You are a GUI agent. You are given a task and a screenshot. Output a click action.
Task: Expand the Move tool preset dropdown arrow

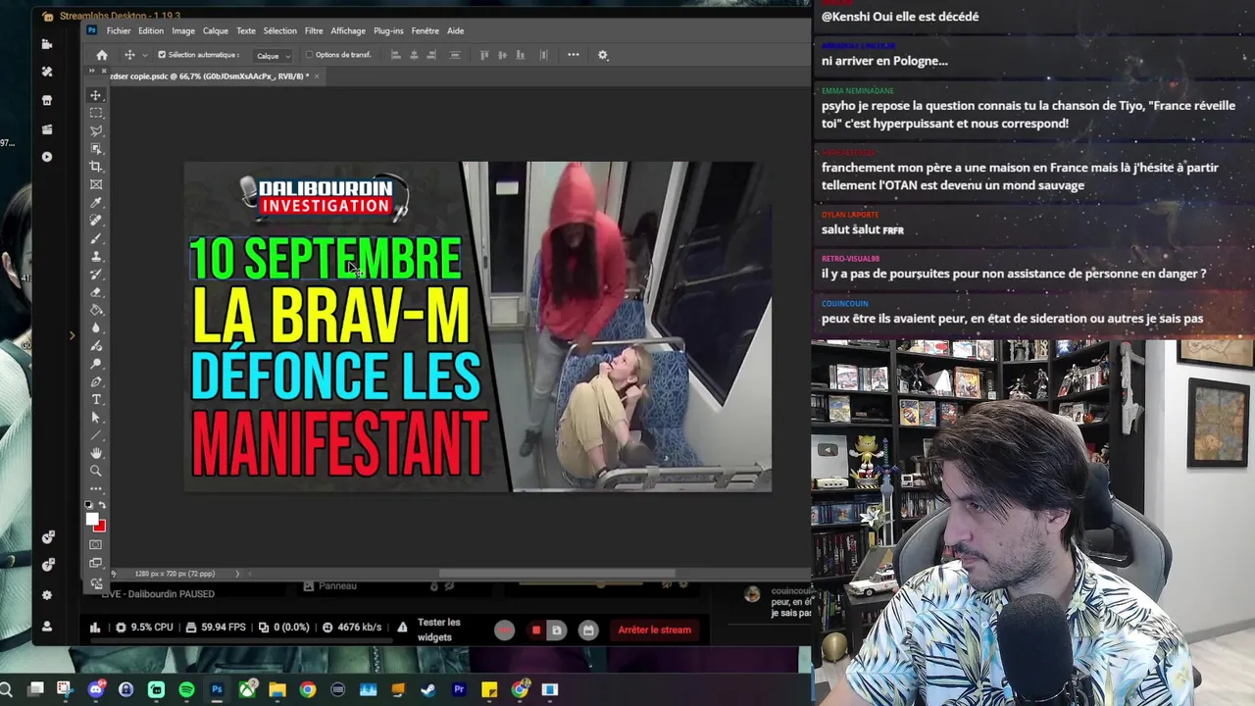(x=144, y=56)
